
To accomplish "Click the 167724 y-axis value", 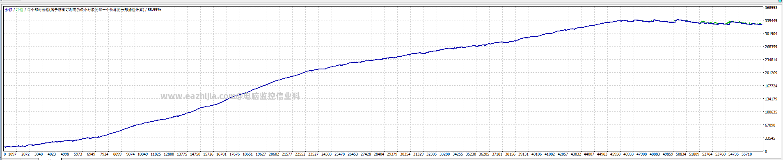I will 771,86.
